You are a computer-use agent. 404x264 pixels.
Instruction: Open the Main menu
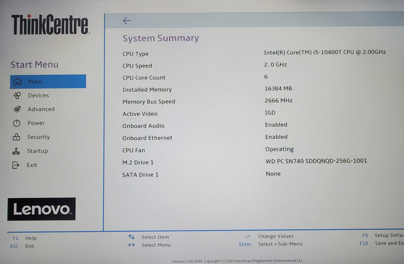(x=48, y=81)
